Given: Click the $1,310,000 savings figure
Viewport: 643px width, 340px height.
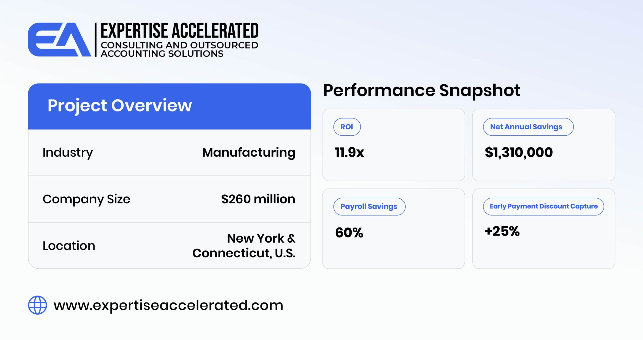Looking at the screenshot, I should pos(519,152).
